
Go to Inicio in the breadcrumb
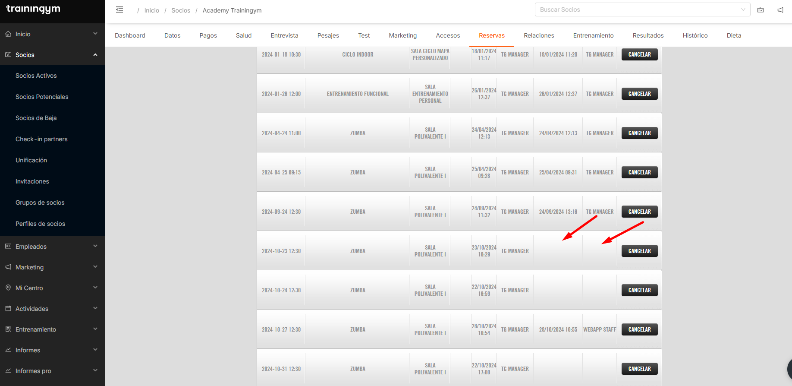pyautogui.click(x=151, y=10)
